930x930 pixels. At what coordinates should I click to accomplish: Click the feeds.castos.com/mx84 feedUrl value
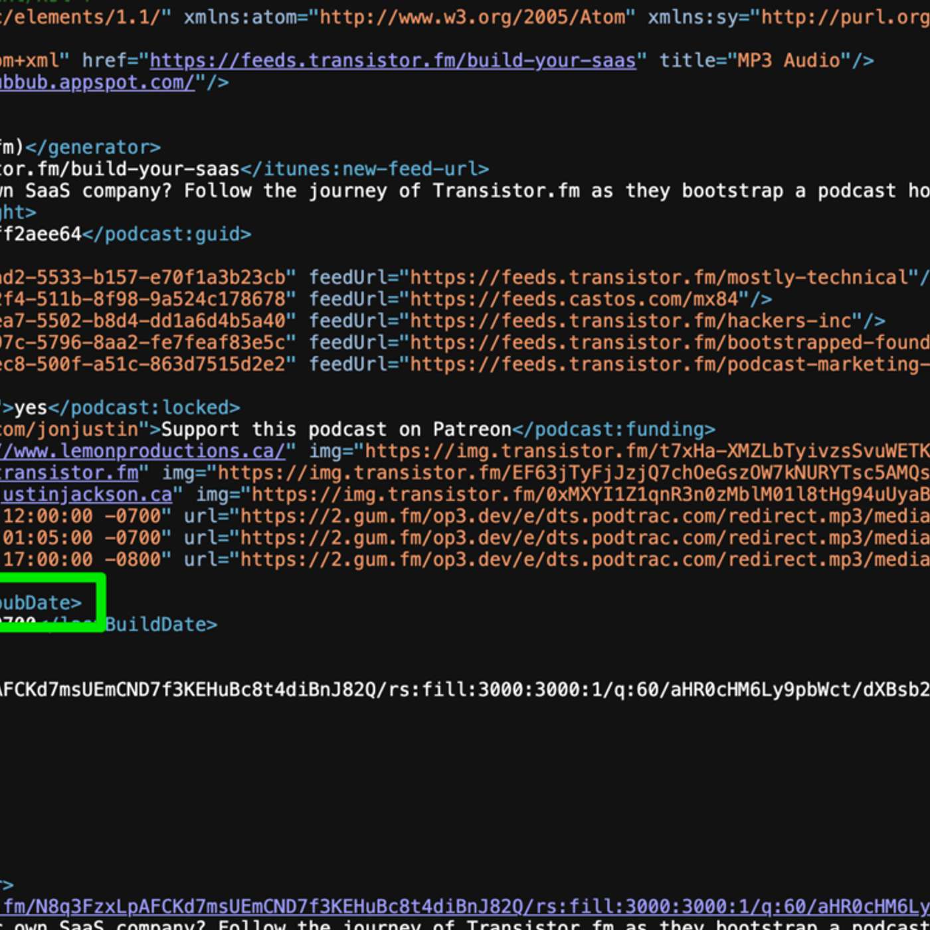[573, 299]
